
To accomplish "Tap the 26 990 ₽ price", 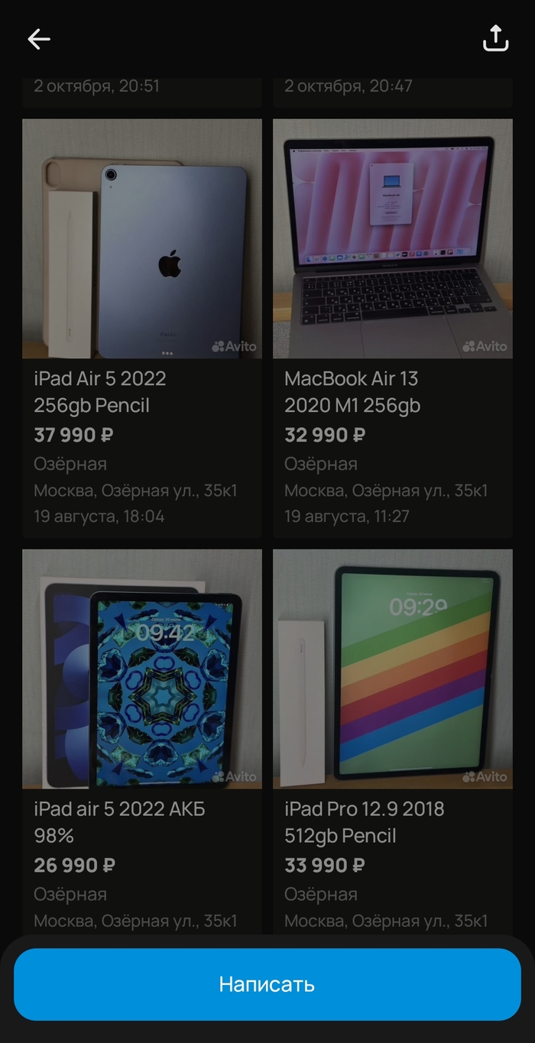I will tap(74, 866).
